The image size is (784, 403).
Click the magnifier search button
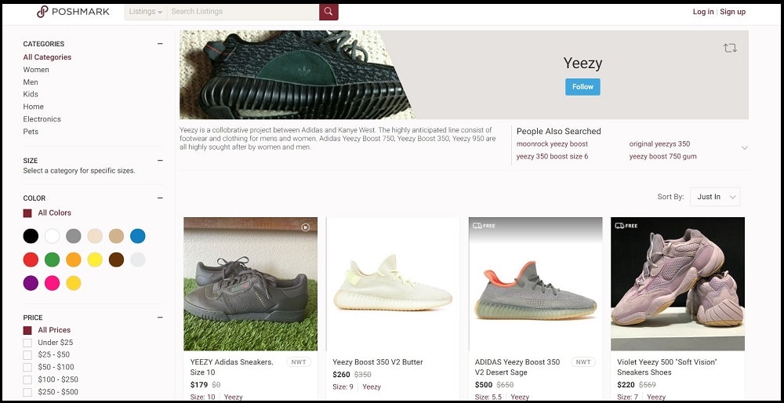click(x=328, y=12)
